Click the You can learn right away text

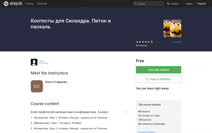[152, 88]
